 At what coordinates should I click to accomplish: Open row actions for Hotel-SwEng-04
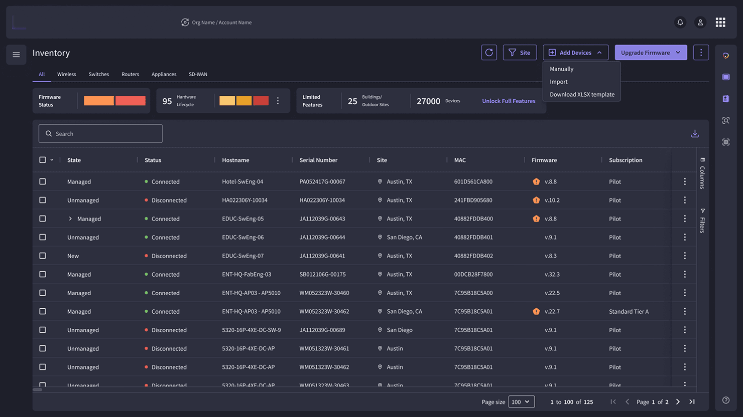click(x=685, y=181)
